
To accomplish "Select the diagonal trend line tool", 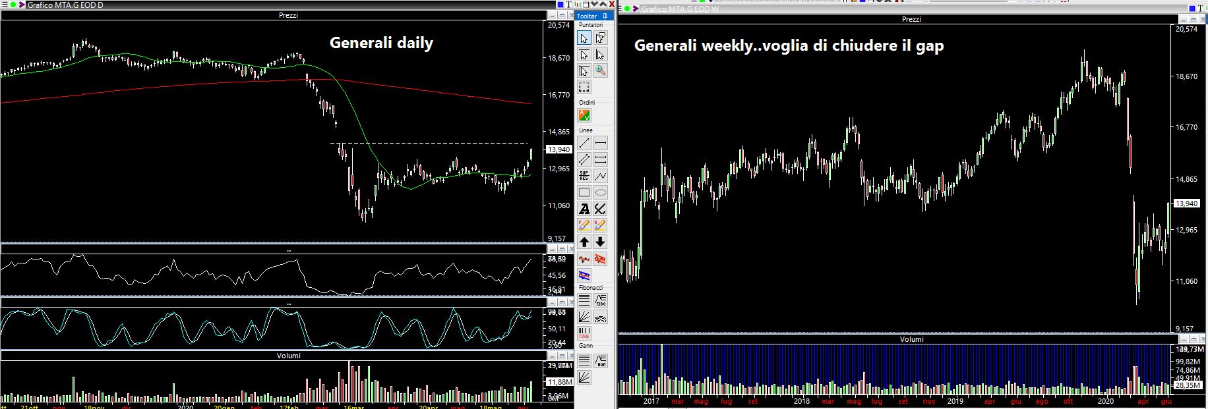I will click(584, 143).
